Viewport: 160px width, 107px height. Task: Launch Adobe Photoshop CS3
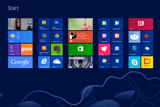click(57, 24)
